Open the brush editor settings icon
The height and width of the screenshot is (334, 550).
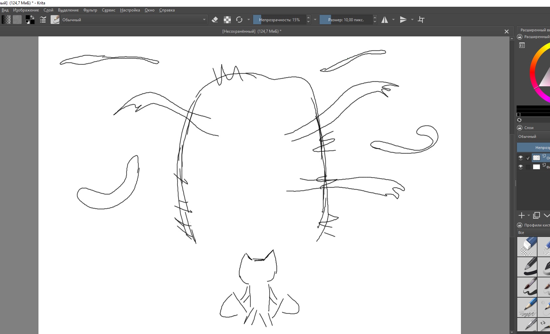(x=43, y=20)
